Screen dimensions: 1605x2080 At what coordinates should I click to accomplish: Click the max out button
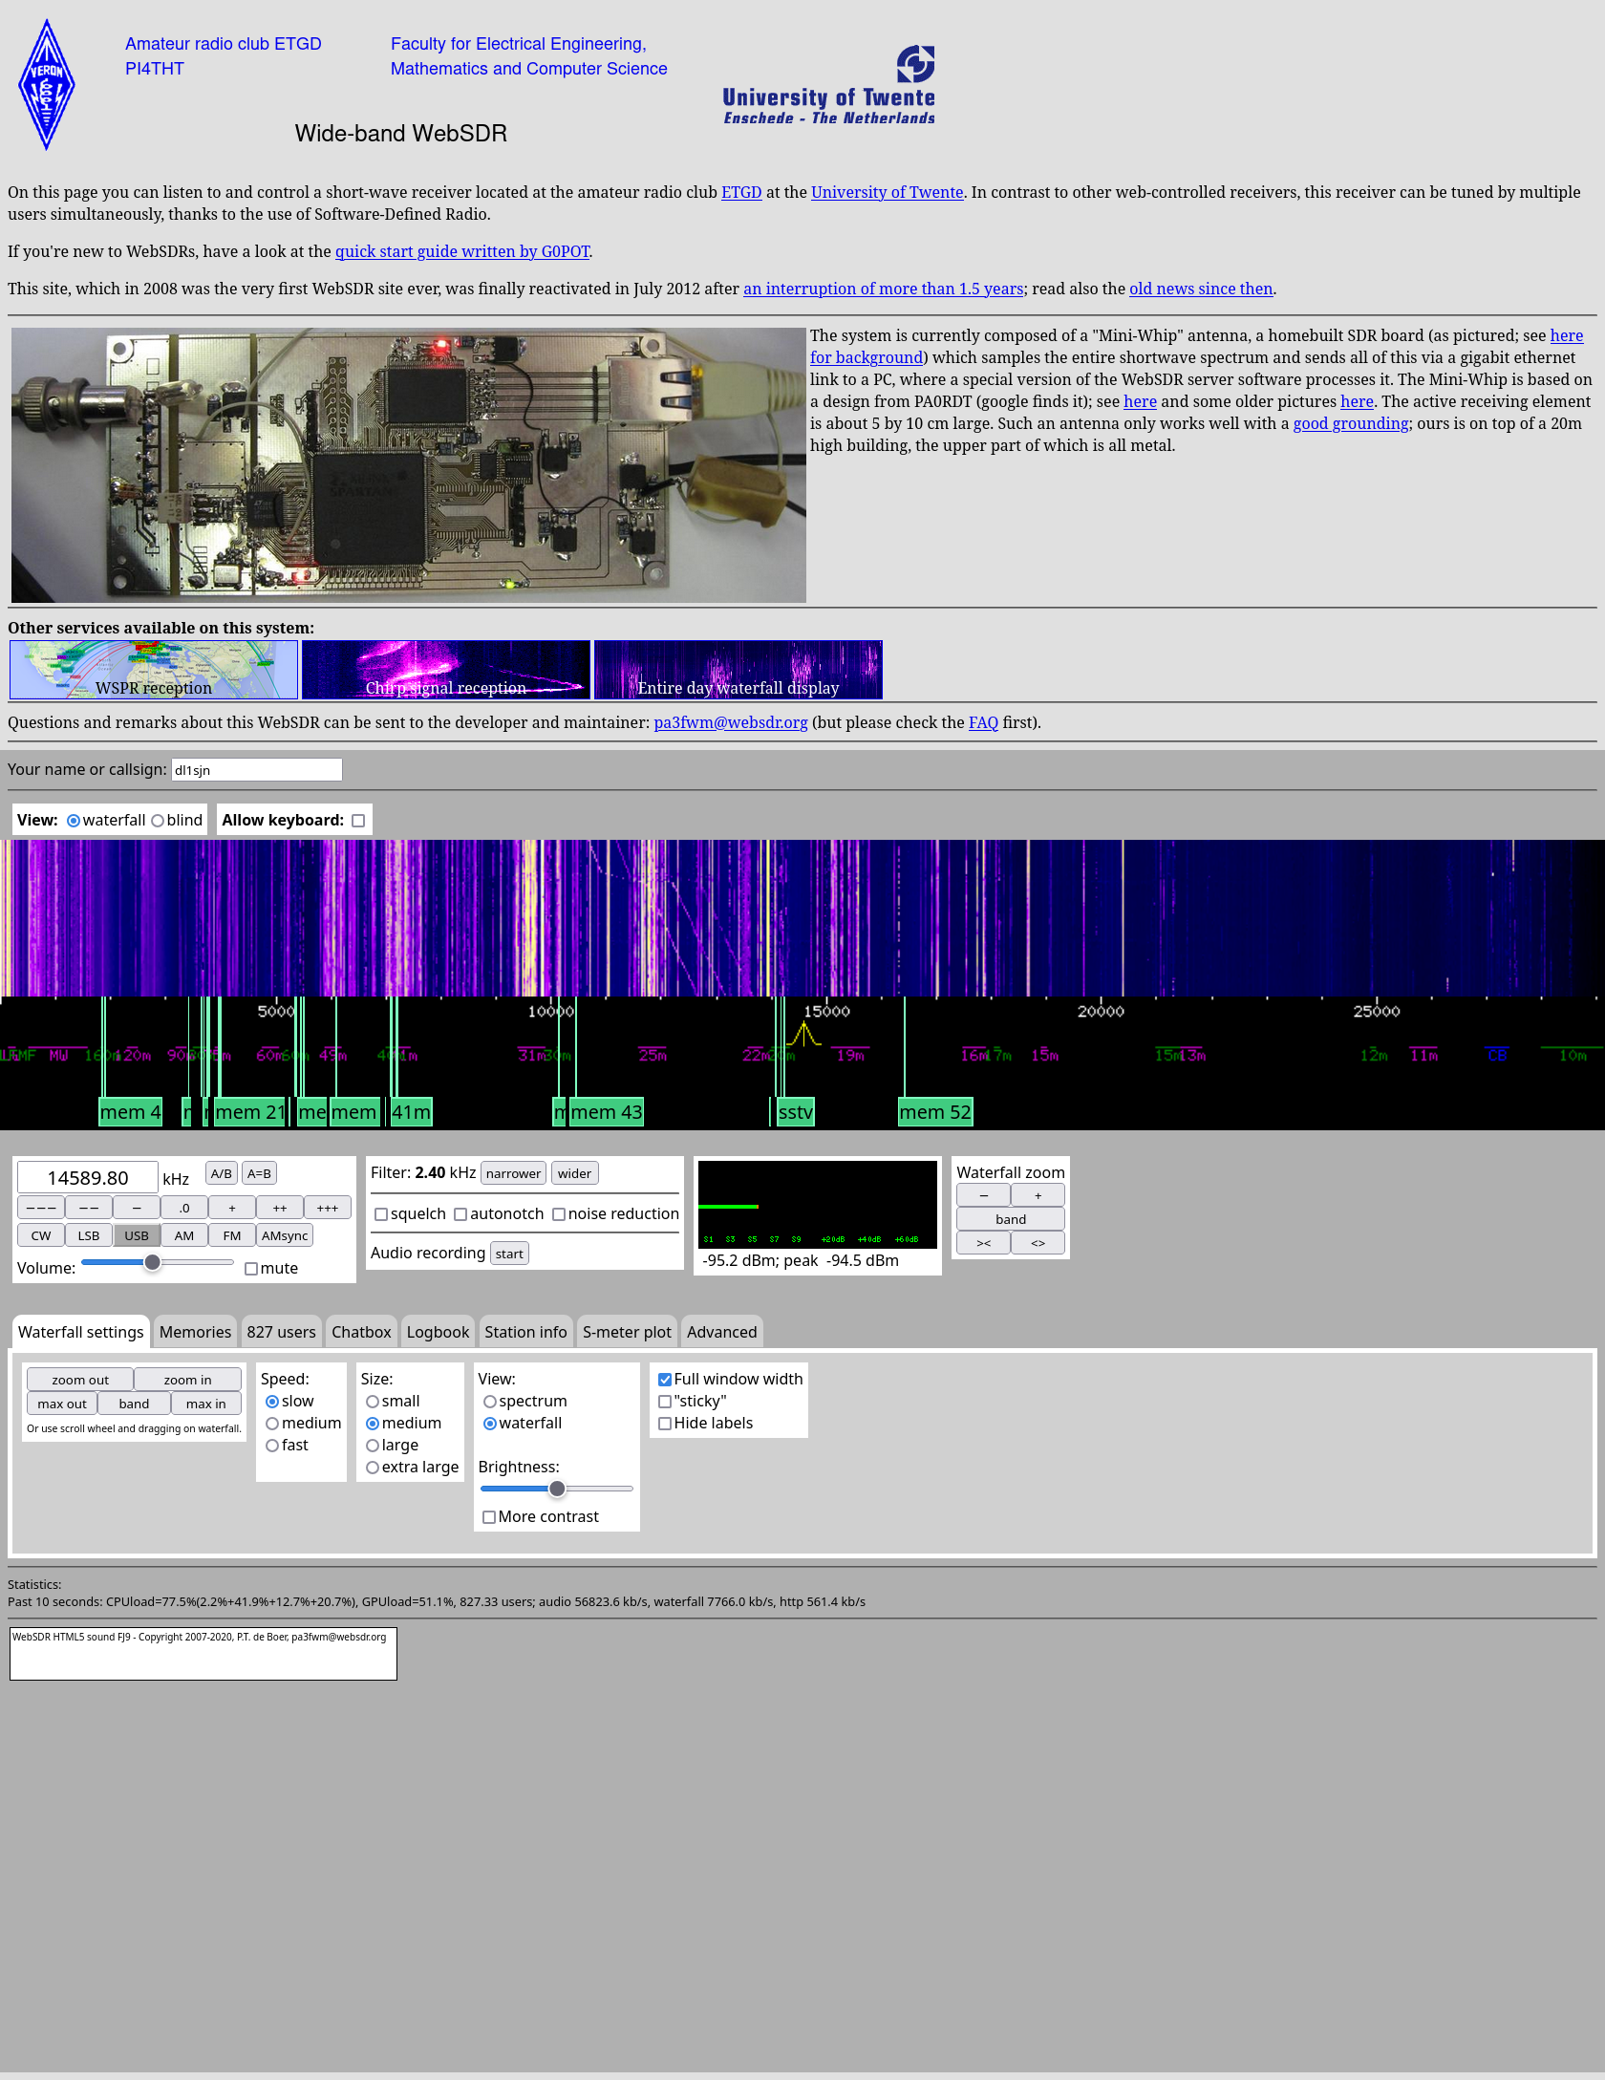(x=62, y=1404)
